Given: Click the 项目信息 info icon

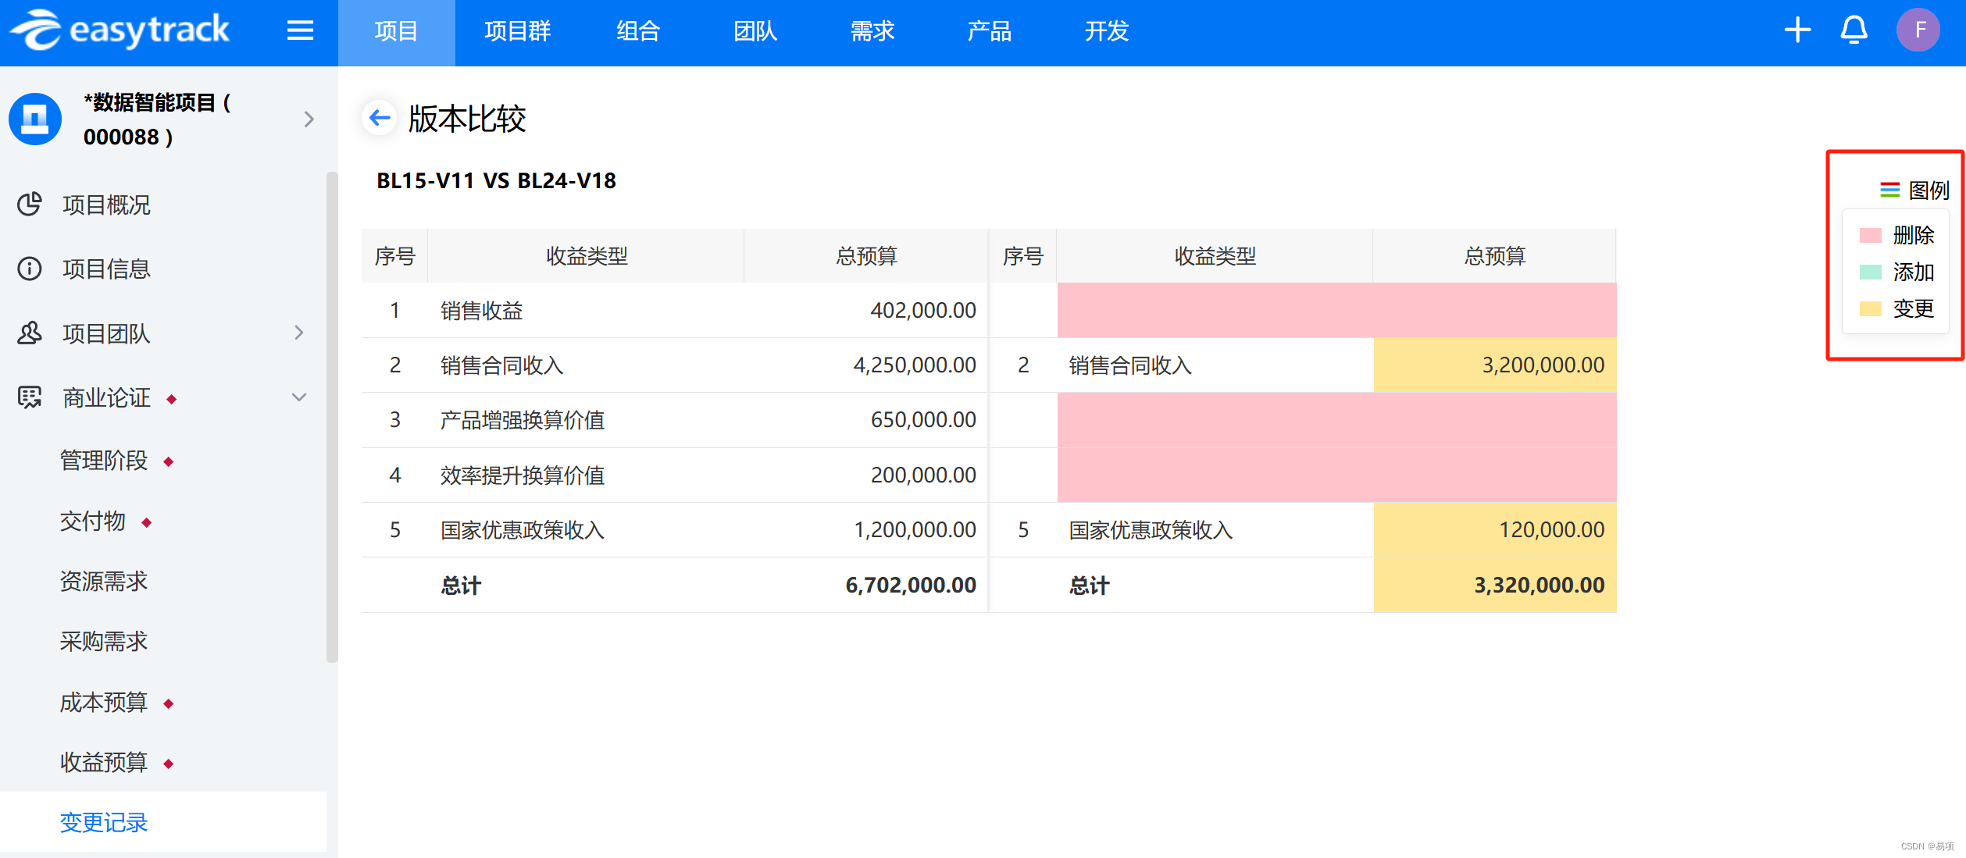Looking at the screenshot, I should tap(30, 269).
